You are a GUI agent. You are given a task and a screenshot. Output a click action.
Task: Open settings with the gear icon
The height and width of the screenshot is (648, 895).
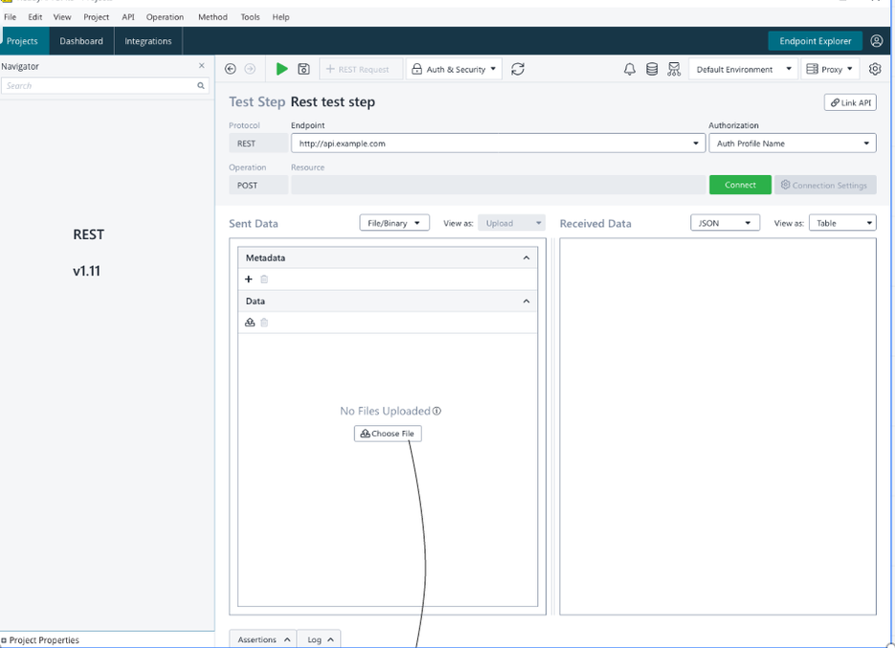(875, 69)
